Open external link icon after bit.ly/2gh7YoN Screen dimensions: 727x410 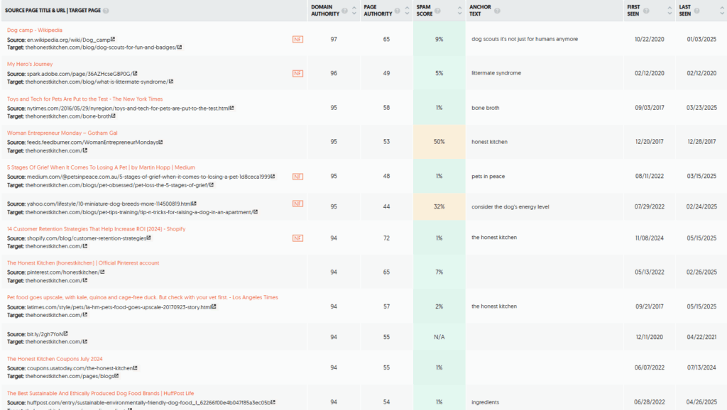[x=66, y=333]
